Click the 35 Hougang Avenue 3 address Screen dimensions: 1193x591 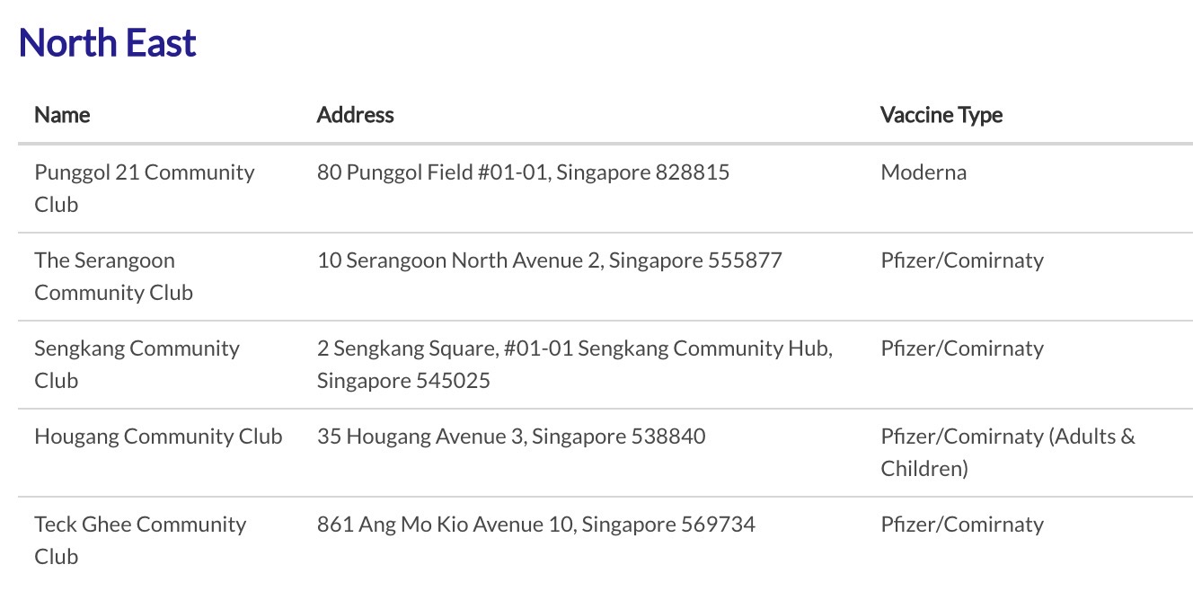point(511,437)
